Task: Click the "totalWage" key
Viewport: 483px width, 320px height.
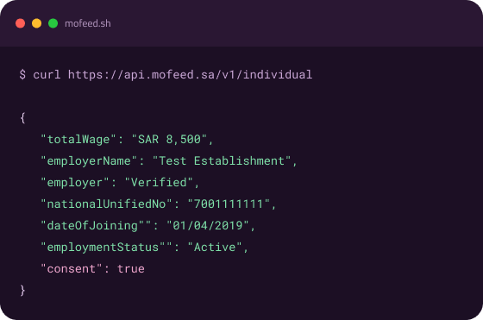Action: pos(78,139)
